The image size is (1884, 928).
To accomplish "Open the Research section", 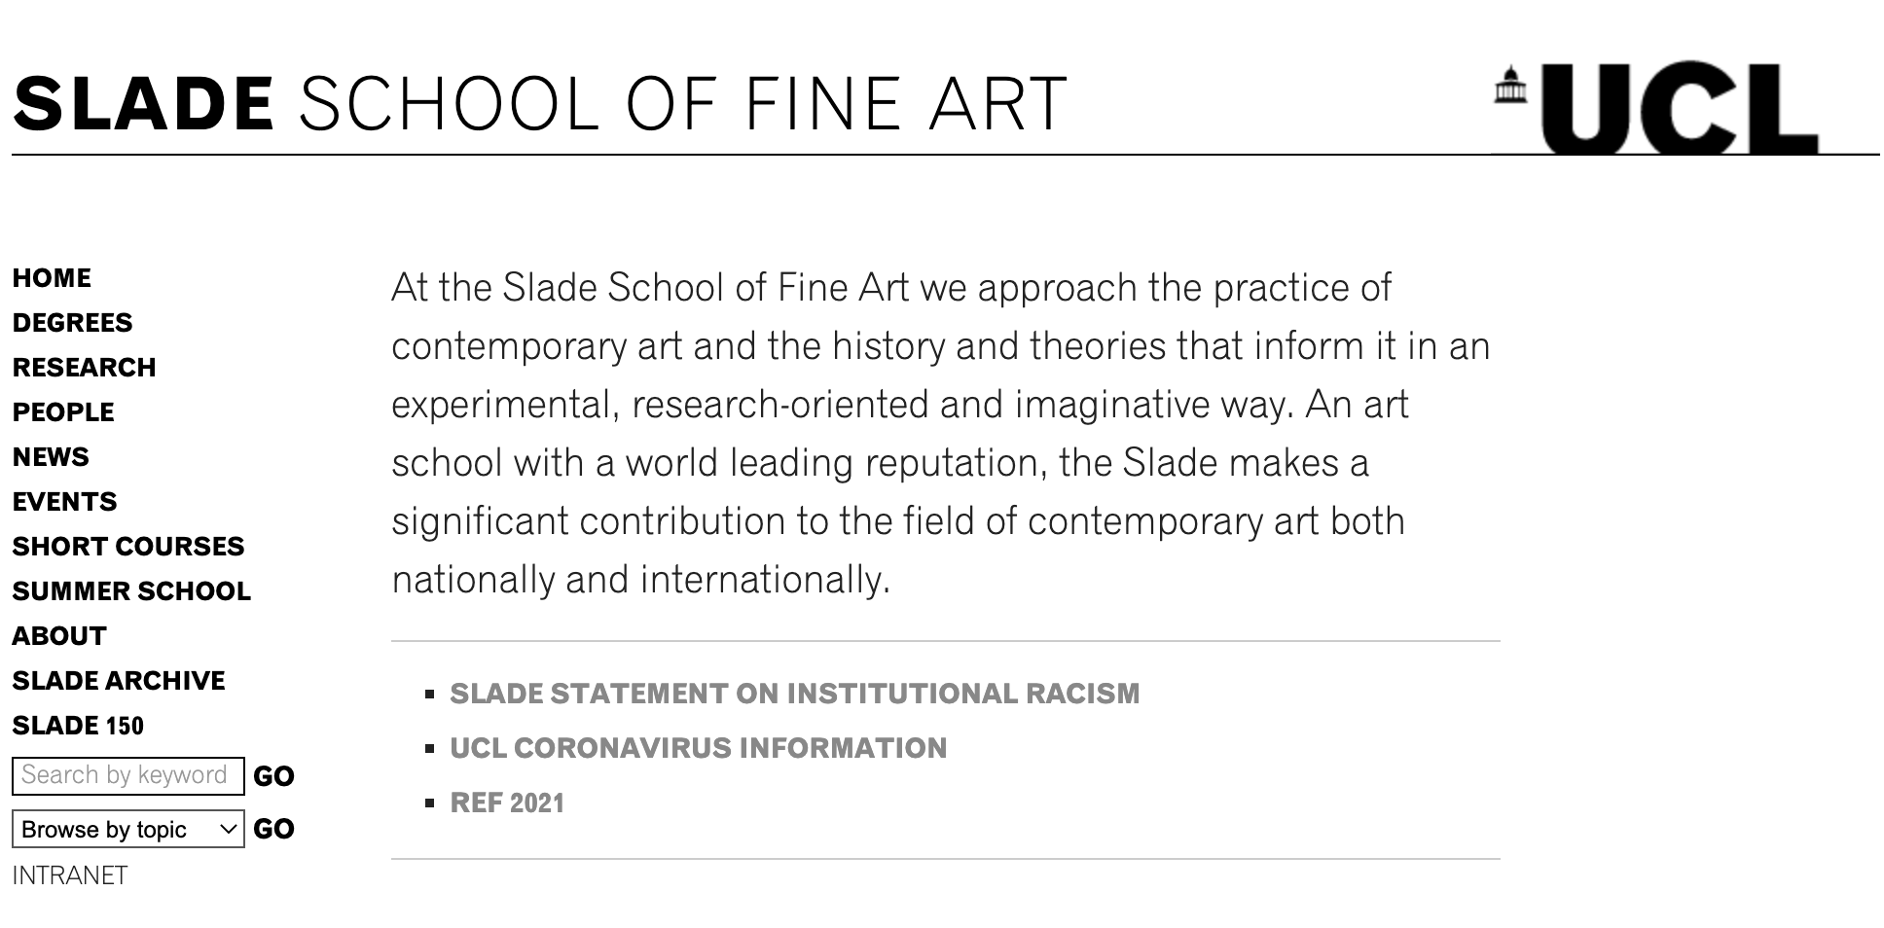I will coord(84,368).
